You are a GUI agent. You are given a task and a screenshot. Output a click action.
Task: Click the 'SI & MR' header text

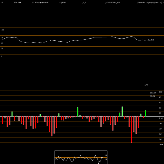coord(17,3)
